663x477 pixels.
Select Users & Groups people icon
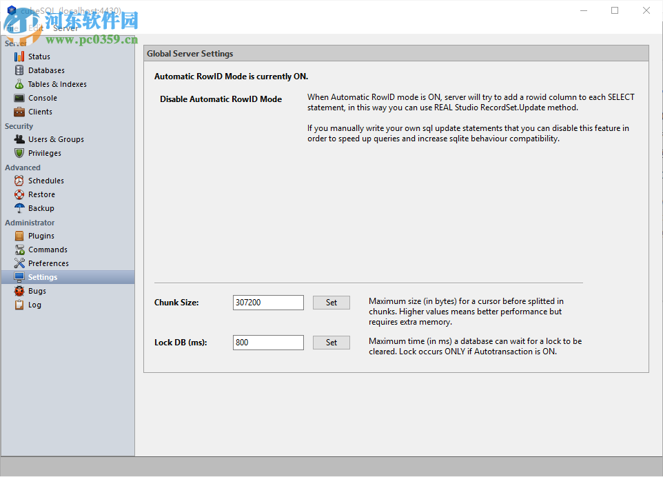19,139
